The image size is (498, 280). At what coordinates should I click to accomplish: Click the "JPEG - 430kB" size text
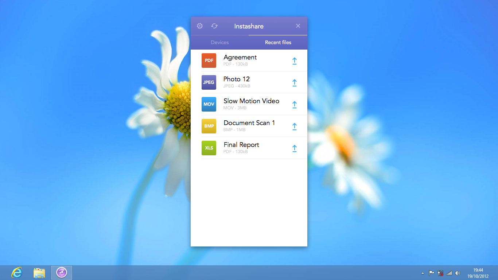coord(237,86)
